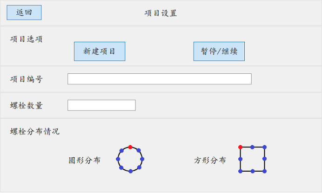Click the 返回 back button
This screenshot has height=193, width=322.
pos(24,13)
